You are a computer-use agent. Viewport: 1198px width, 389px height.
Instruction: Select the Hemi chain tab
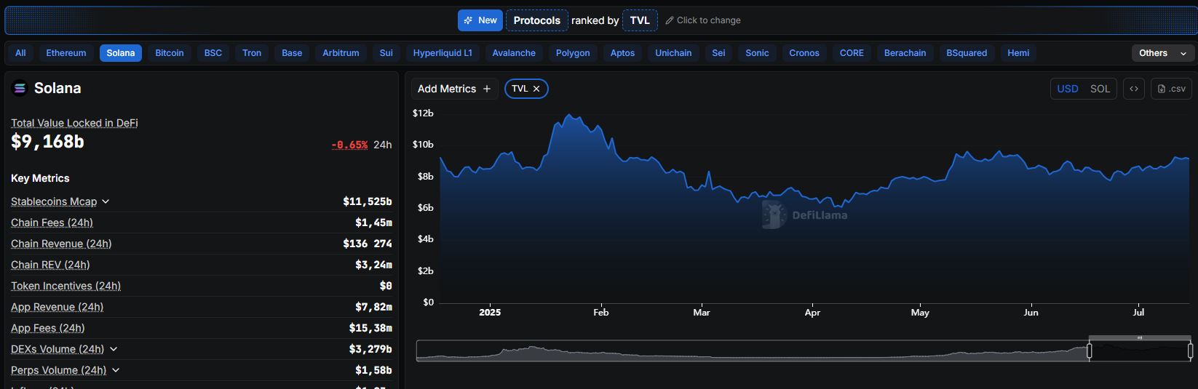[x=1018, y=53]
